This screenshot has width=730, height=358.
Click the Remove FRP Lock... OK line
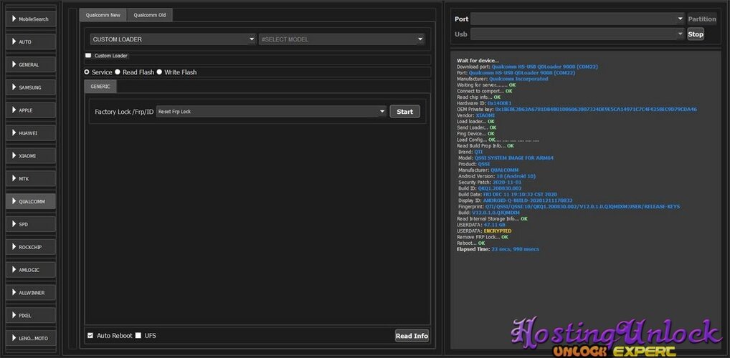point(483,237)
